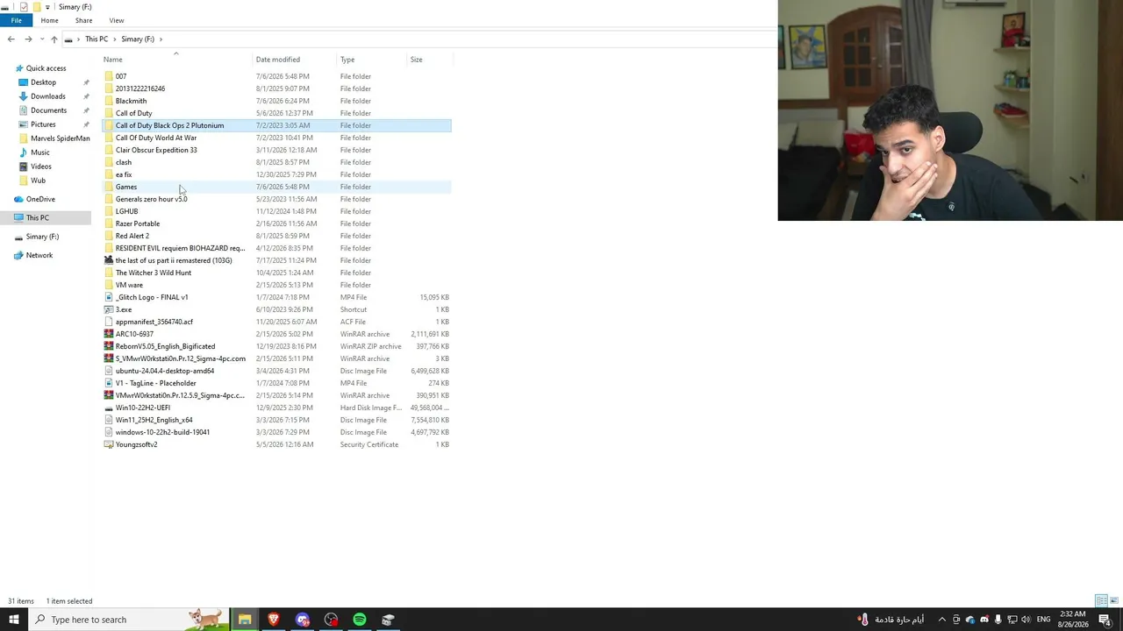Select the Youngzsoftv2 certificate icon

click(109, 444)
